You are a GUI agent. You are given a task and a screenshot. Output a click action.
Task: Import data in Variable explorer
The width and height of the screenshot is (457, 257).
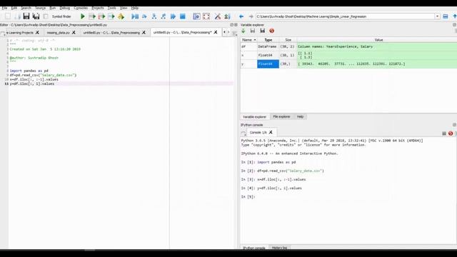[x=243, y=31]
